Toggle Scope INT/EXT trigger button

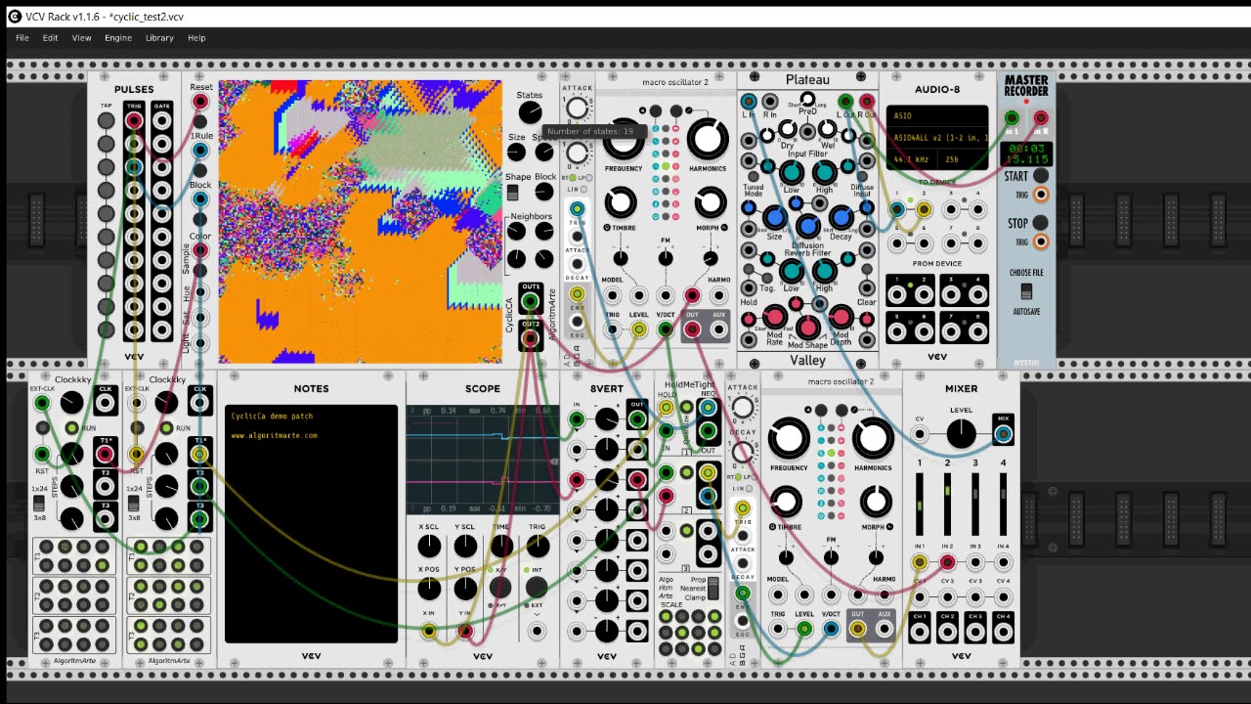(536, 587)
